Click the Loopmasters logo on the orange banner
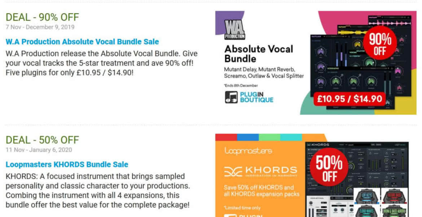422x217 pixels. [248, 151]
